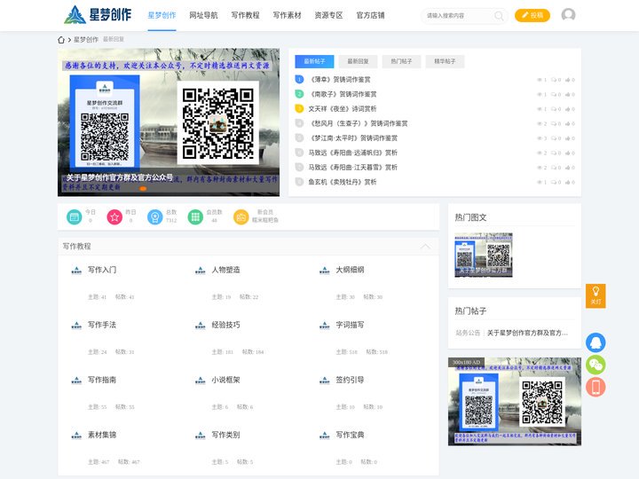Image resolution: width=639 pixels, height=479 pixels.
Task: Open the 小说框架 forum link
Action: point(225,380)
